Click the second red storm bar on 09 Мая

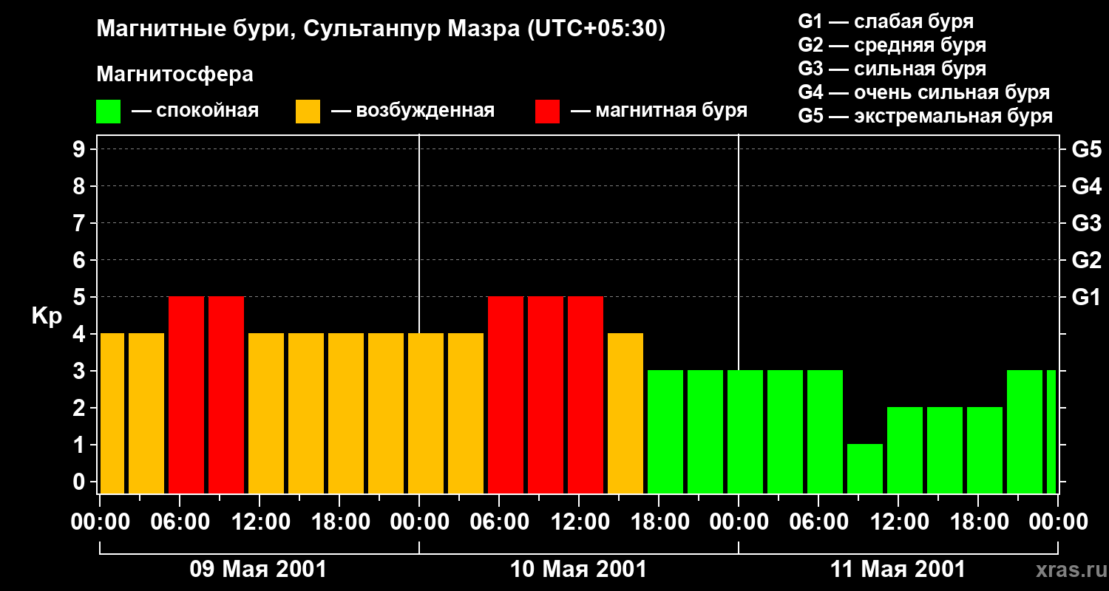(x=226, y=394)
